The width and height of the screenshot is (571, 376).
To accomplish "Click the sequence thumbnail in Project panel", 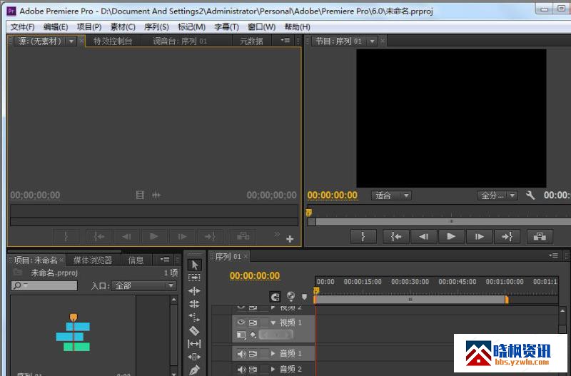I will [x=74, y=332].
